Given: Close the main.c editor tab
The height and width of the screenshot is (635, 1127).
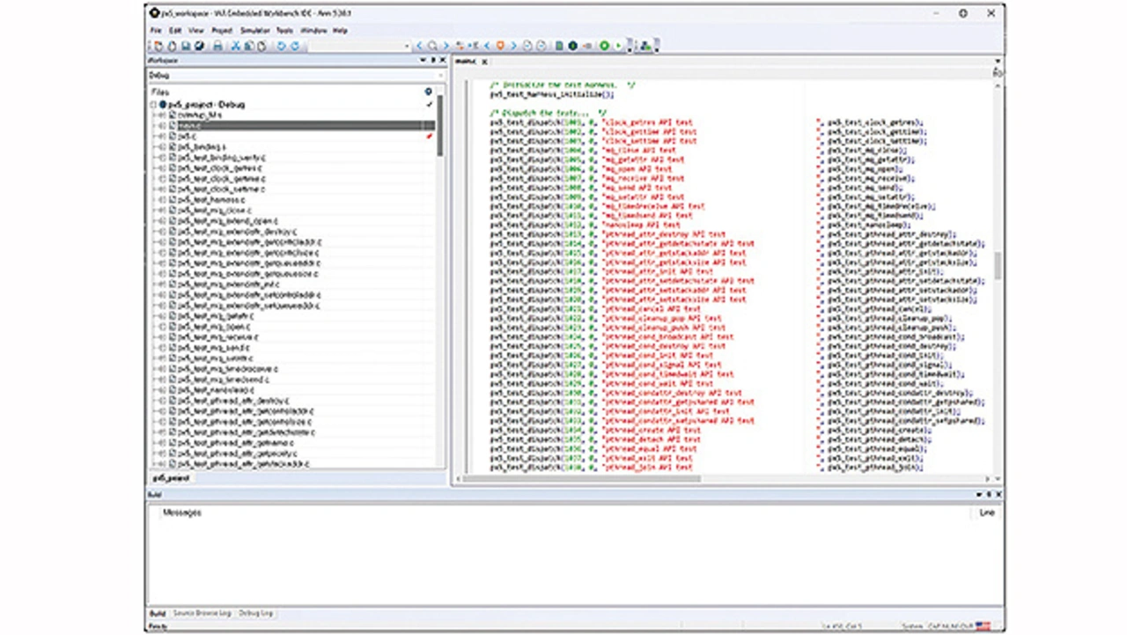Looking at the screenshot, I should (484, 62).
